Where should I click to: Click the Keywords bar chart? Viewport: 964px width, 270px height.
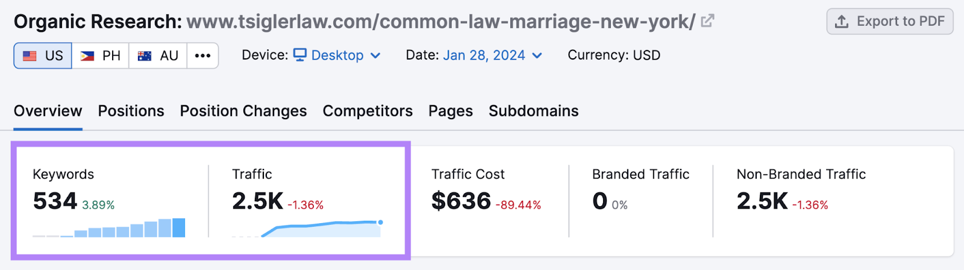click(109, 228)
